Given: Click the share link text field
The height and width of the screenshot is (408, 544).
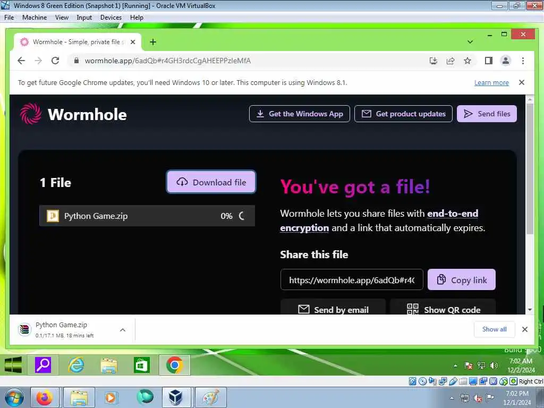Looking at the screenshot, I should pos(352,279).
